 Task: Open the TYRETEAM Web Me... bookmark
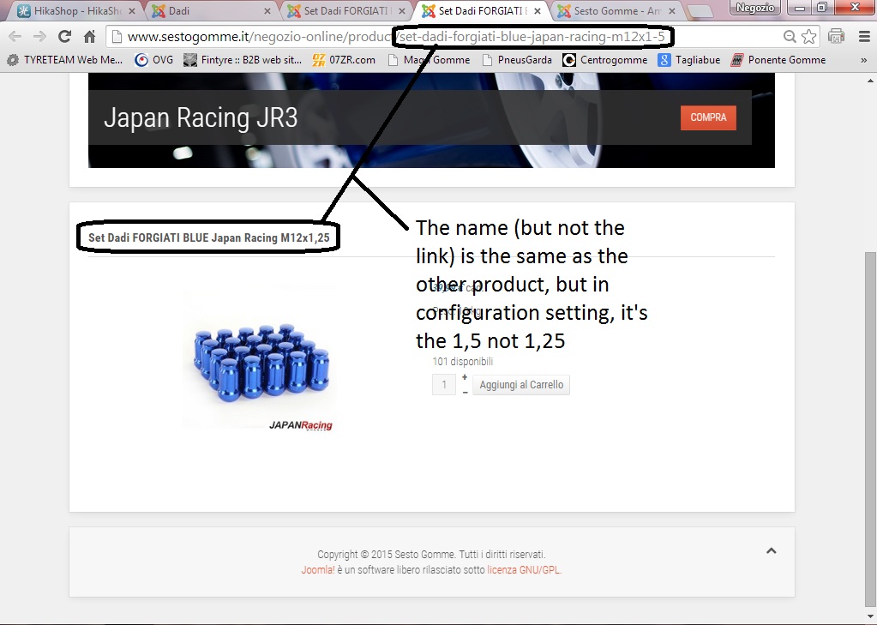coord(65,60)
